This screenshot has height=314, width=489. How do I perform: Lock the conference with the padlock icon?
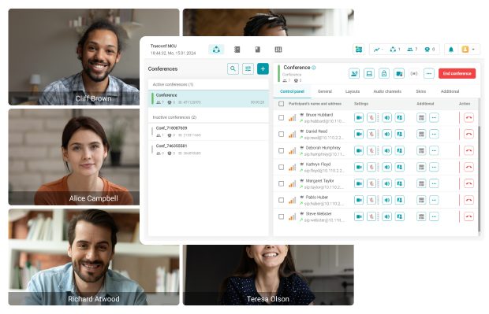[384, 73]
